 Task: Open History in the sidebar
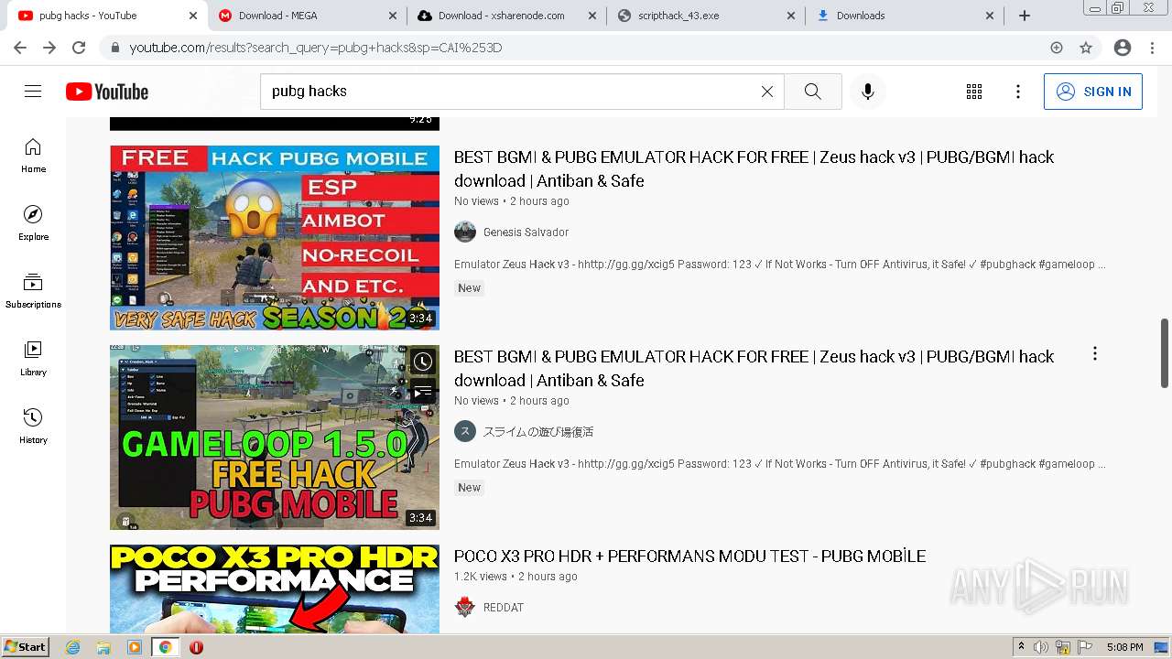33,427
